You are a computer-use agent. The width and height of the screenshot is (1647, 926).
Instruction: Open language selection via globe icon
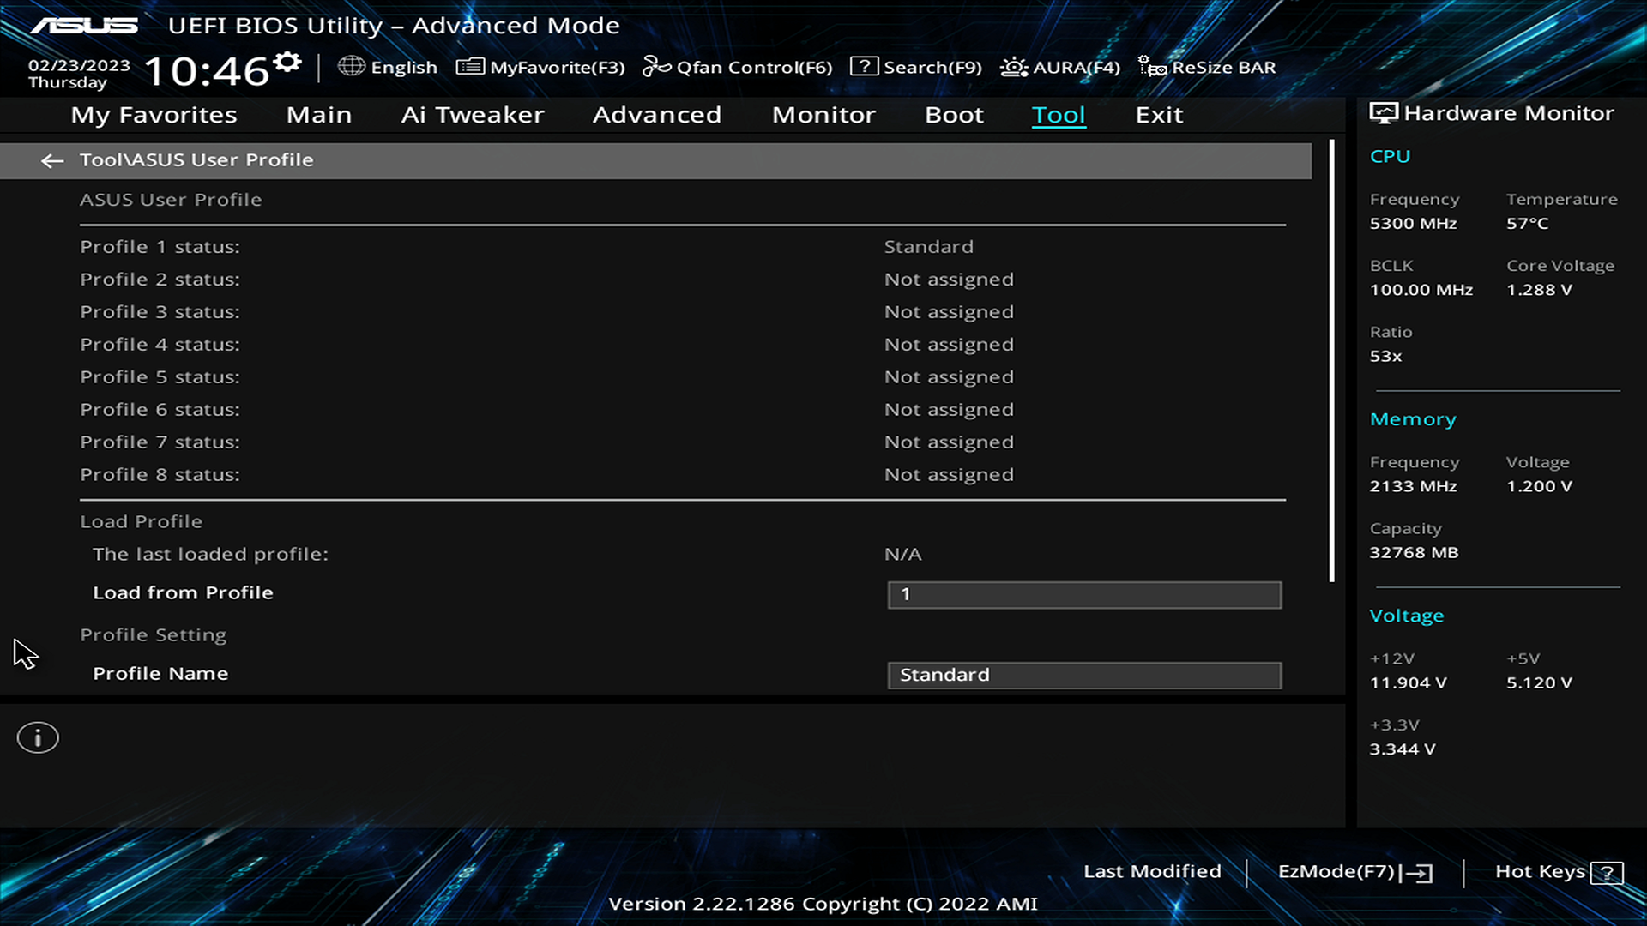coord(351,66)
